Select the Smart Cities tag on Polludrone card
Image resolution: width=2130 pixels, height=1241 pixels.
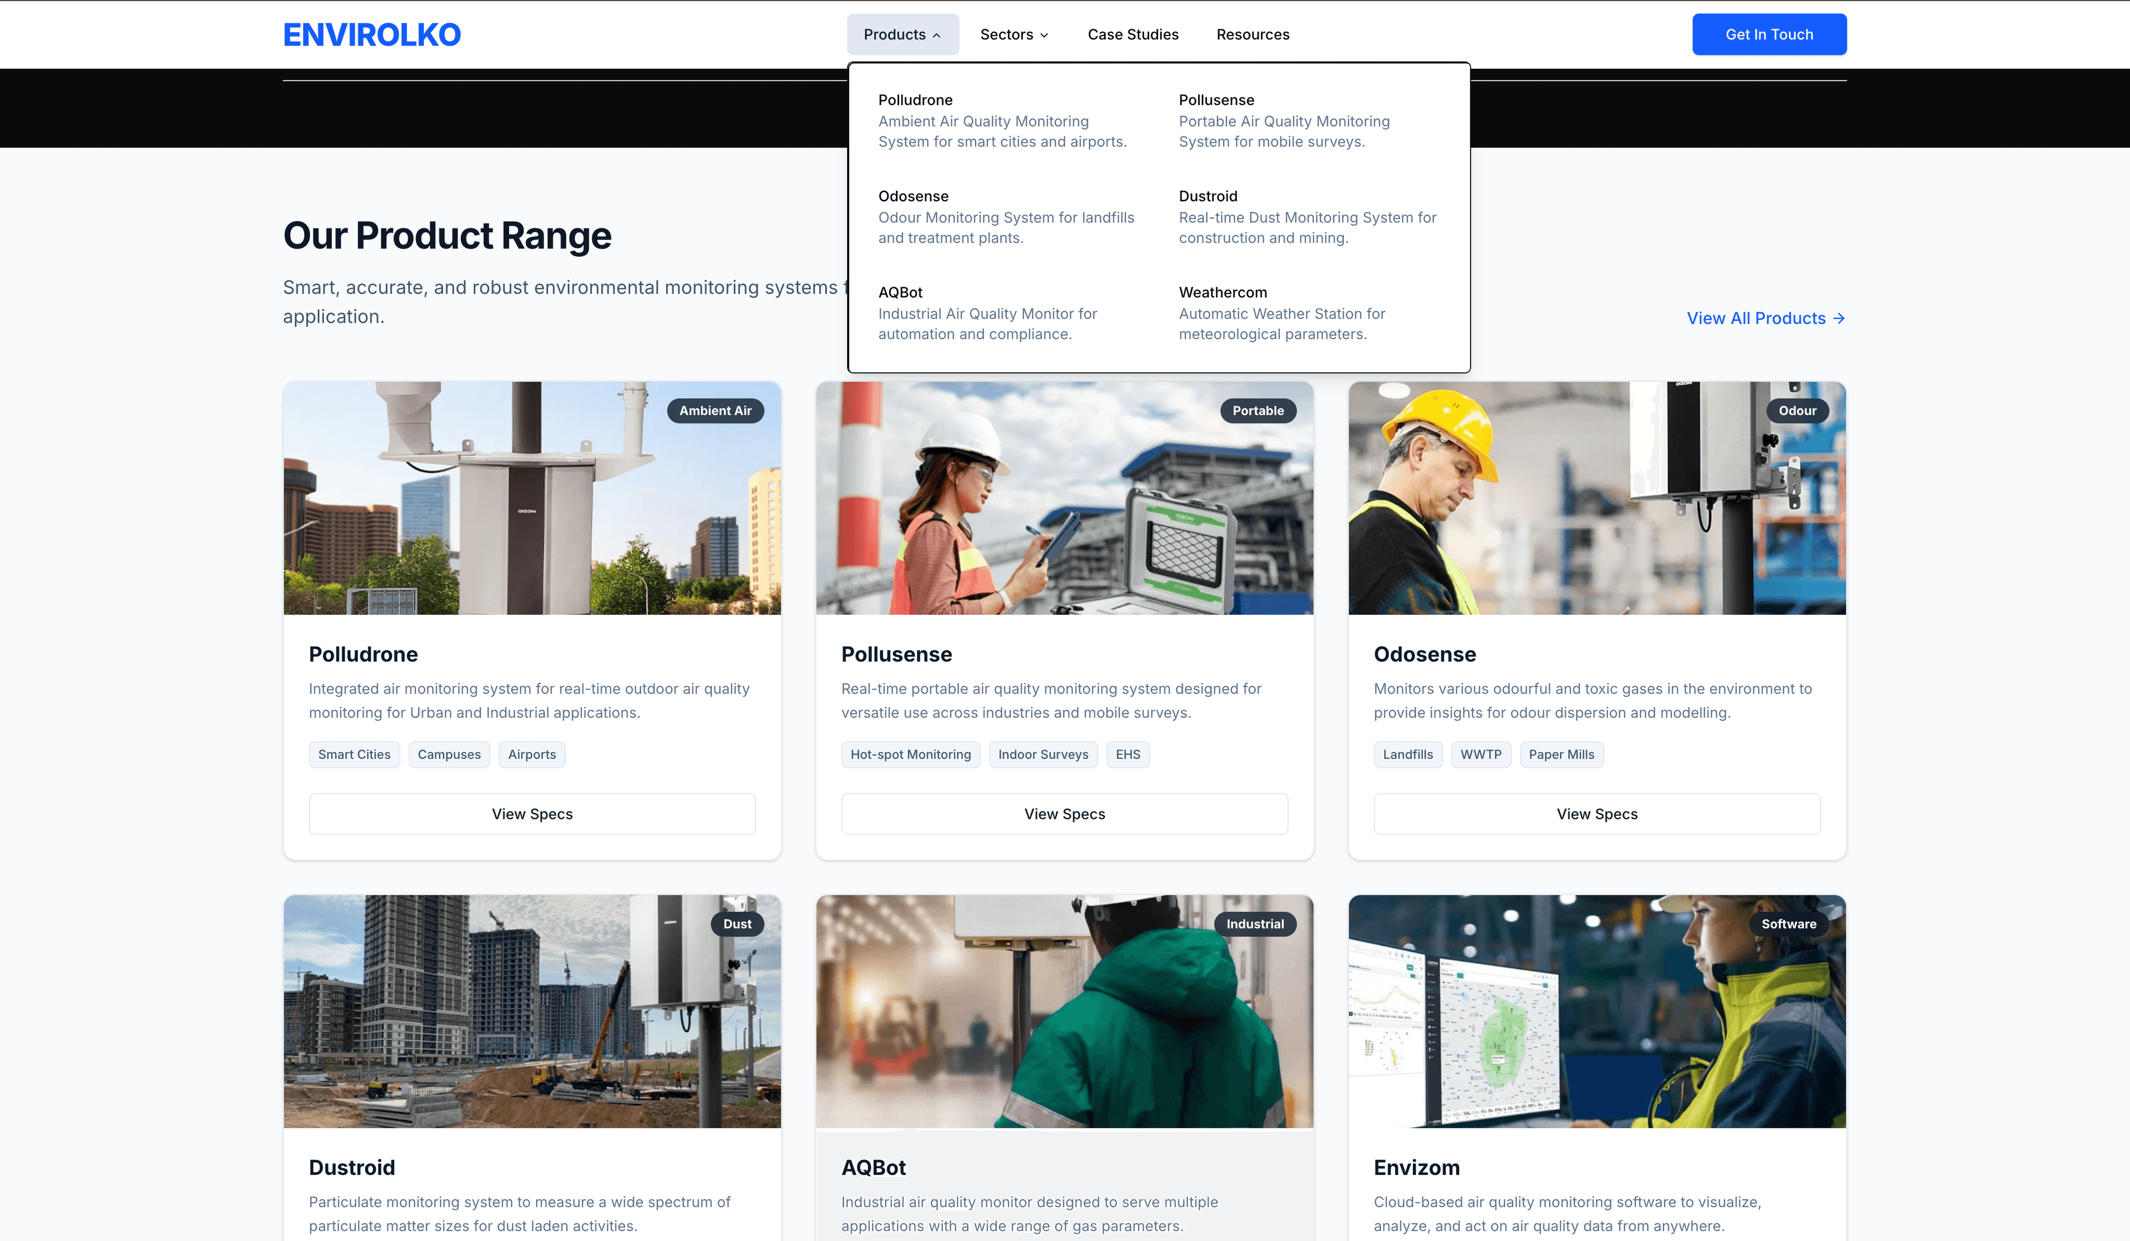pyautogui.click(x=353, y=754)
